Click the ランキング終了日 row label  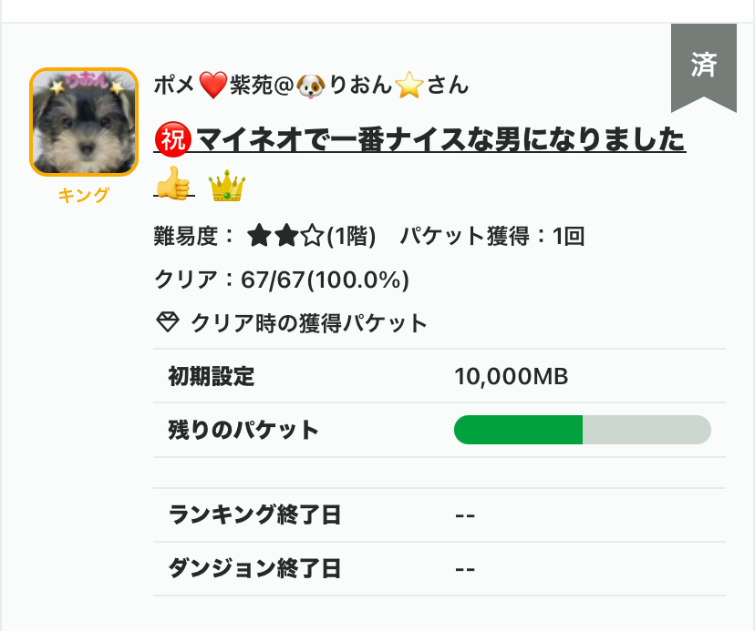pos(254,514)
